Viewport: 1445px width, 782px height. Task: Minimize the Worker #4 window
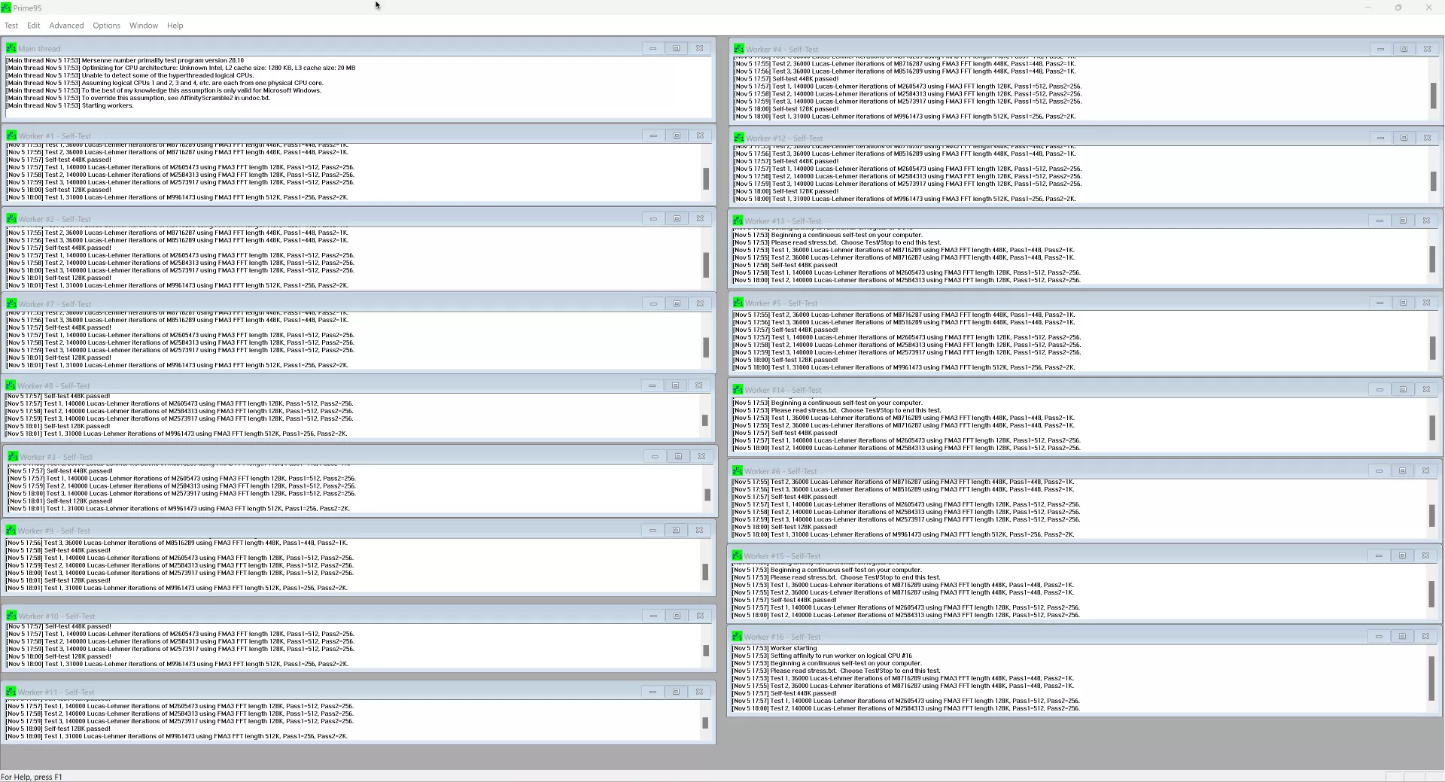[1380, 49]
